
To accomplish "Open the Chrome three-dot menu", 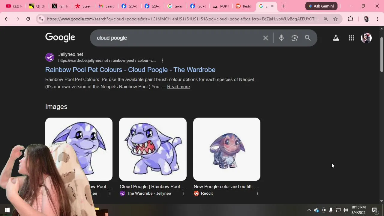I will [377, 19].
